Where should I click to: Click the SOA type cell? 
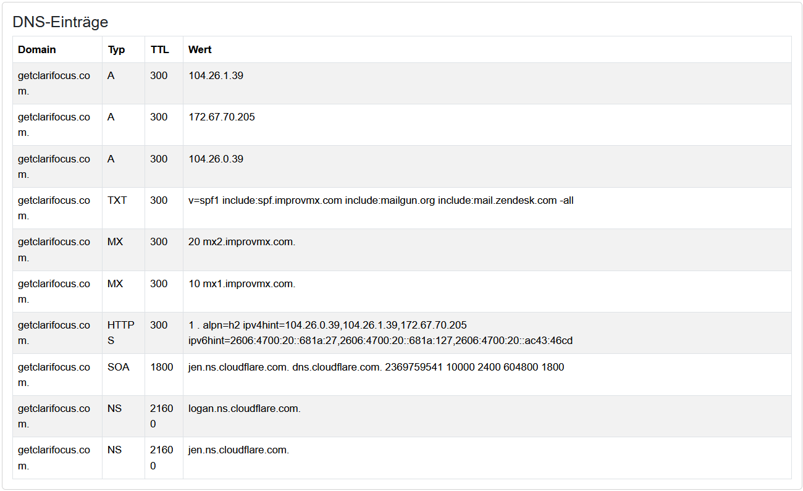[x=118, y=367]
